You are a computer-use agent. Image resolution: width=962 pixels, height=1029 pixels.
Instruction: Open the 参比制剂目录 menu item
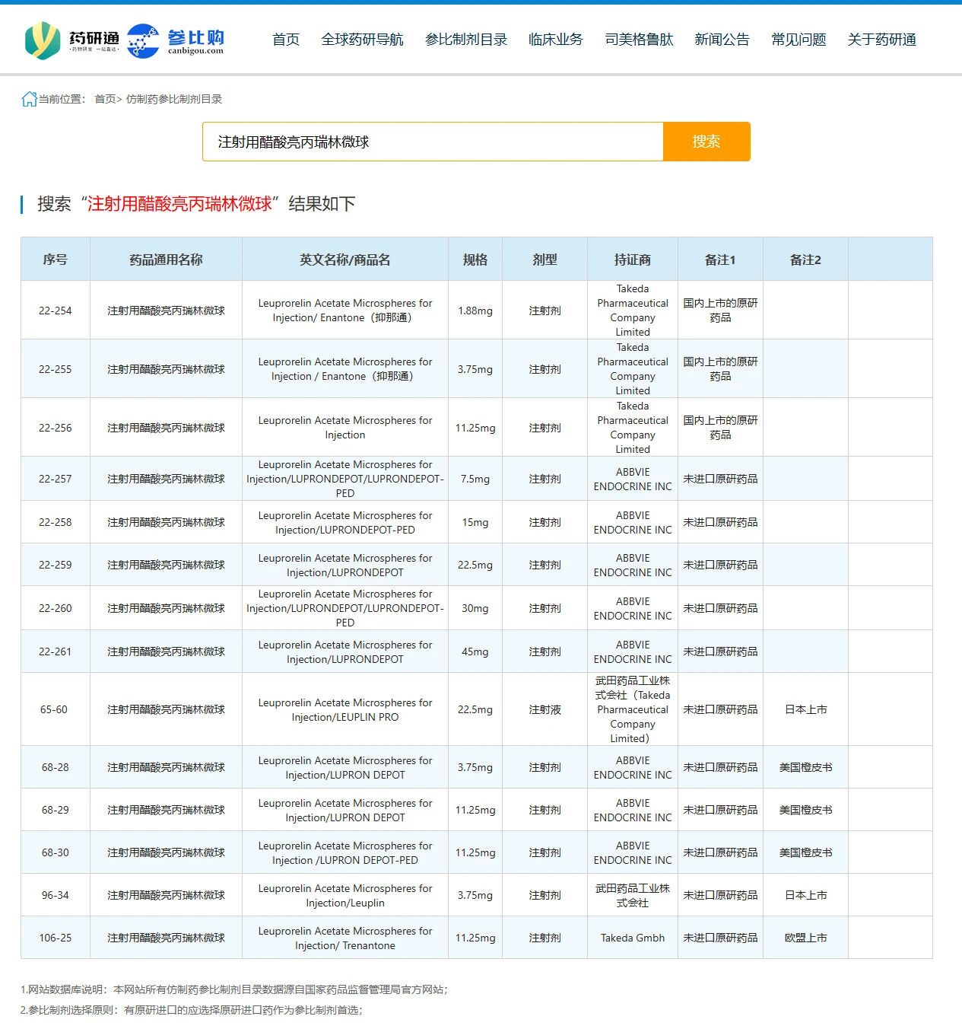(x=466, y=40)
